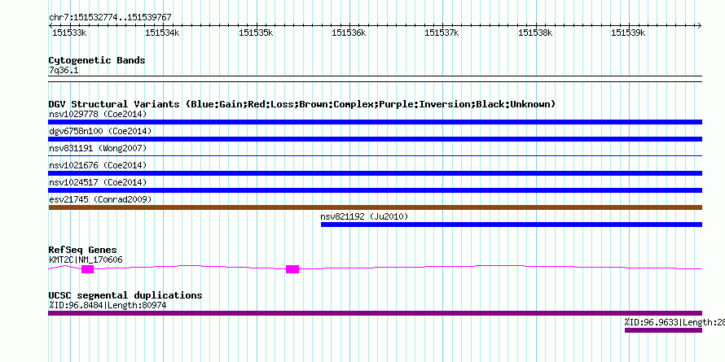Click the DGV Structural Variants track title
725x362 pixels.
tap(302, 104)
